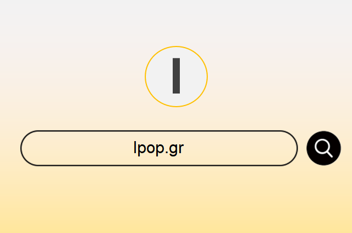352x233 pixels.
Task: Place cursor on the lpop.gr text
Action: point(158,148)
